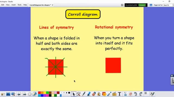Click the Clear spray bottle icon
Image resolution: width=174 pixels, height=97 pixels.
tap(125, 94)
